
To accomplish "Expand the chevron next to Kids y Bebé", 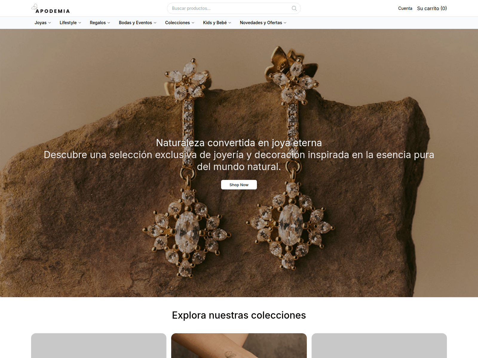I will (x=230, y=23).
